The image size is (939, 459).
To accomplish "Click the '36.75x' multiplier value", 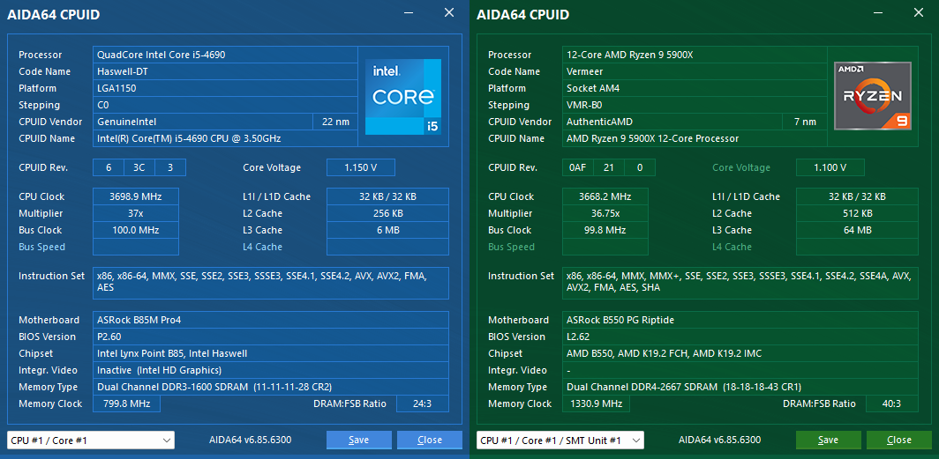I will (x=605, y=213).
